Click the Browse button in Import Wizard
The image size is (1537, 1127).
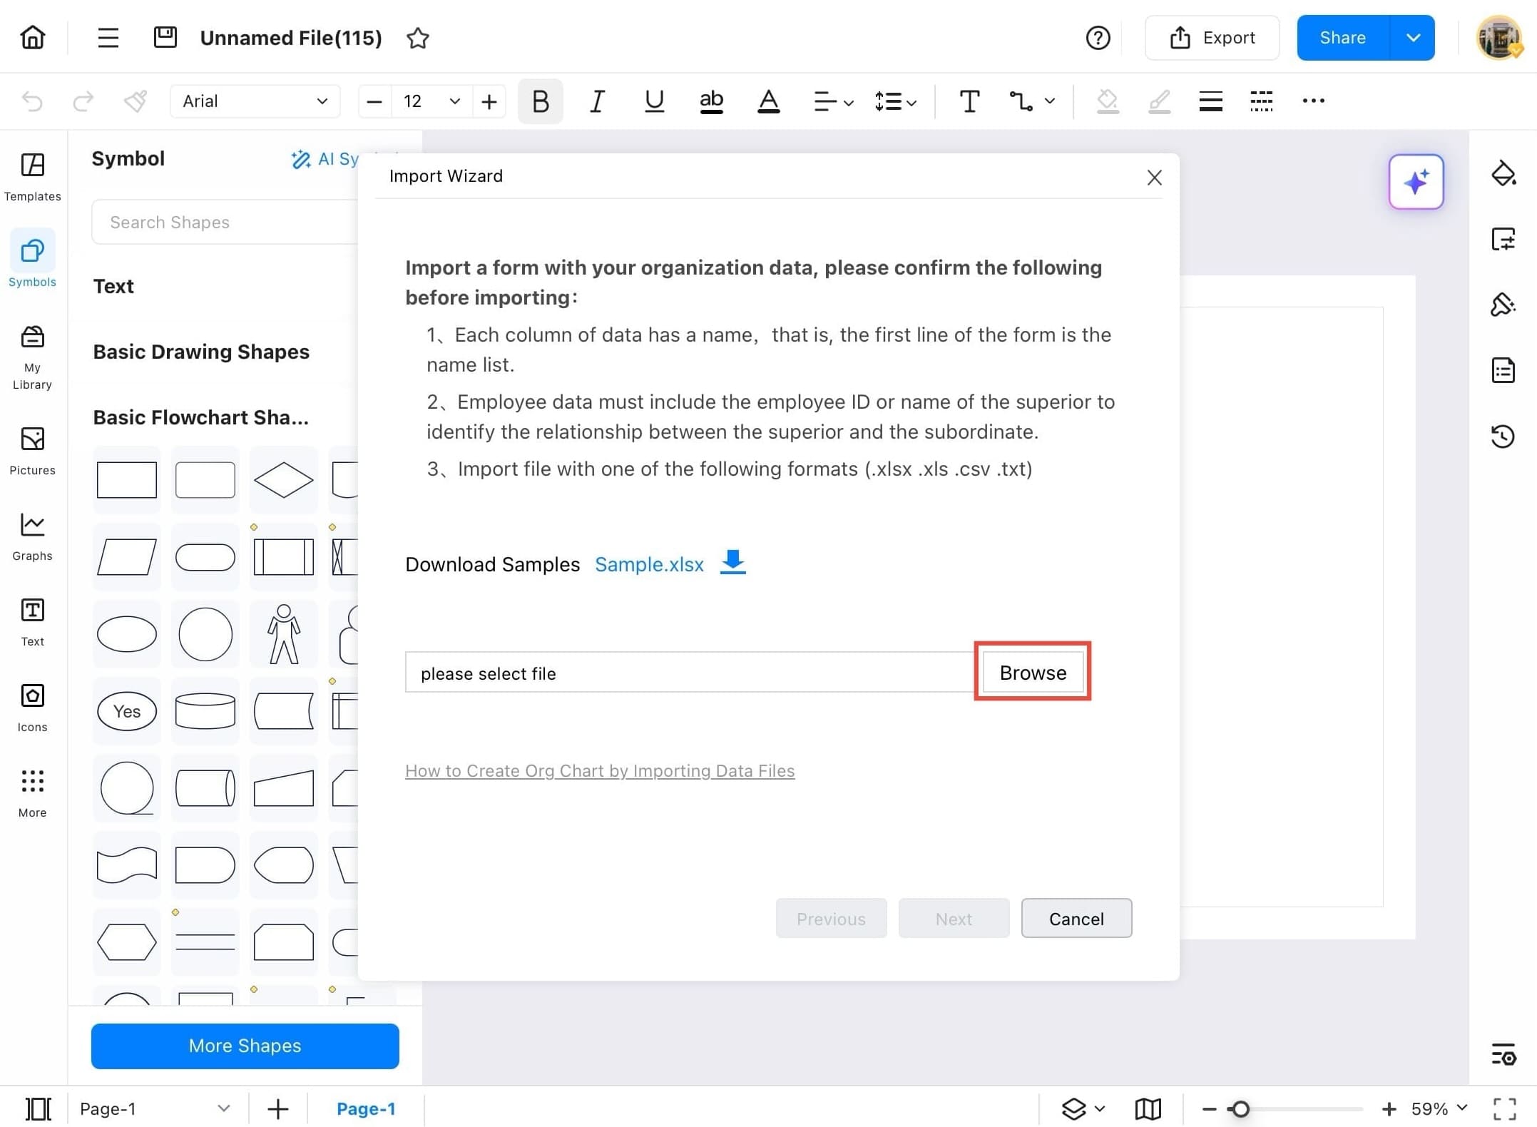point(1033,671)
